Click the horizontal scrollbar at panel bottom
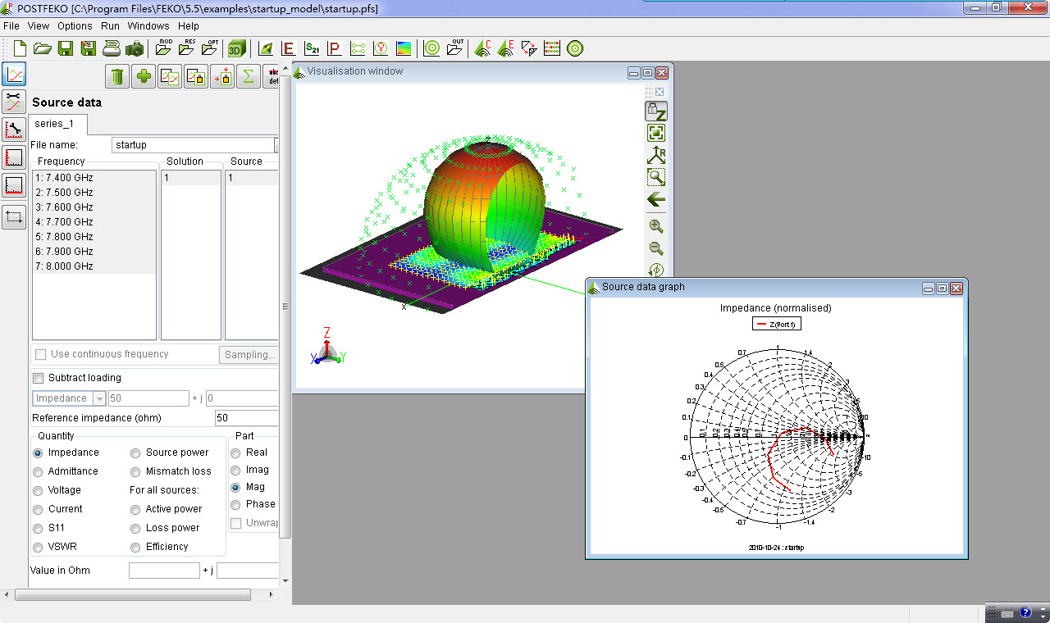Screen dimensions: 1050x623 [133, 595]
